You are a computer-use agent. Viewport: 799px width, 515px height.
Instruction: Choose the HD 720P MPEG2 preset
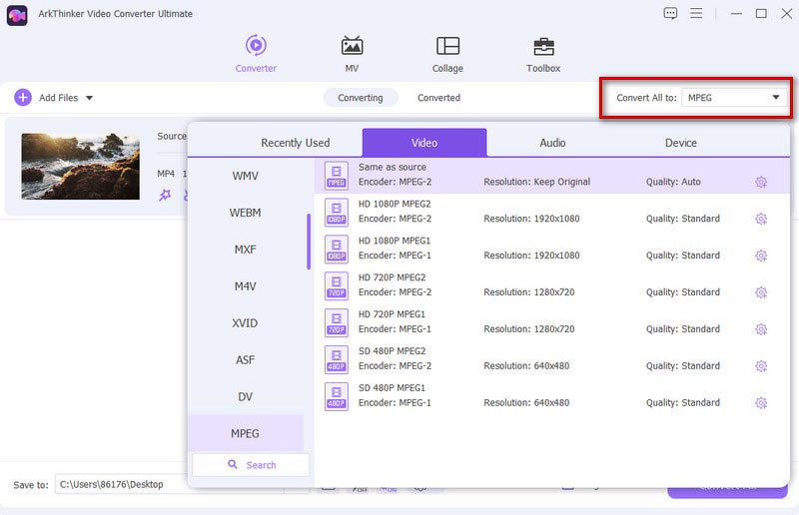pos(552,285)
